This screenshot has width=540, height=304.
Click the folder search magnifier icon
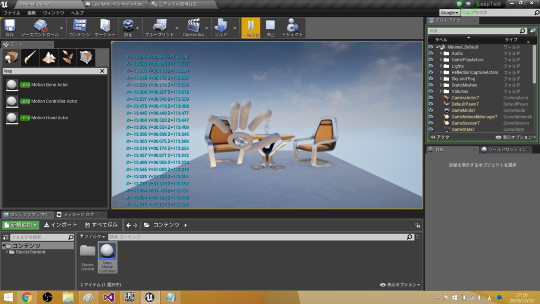click(71, 237)
